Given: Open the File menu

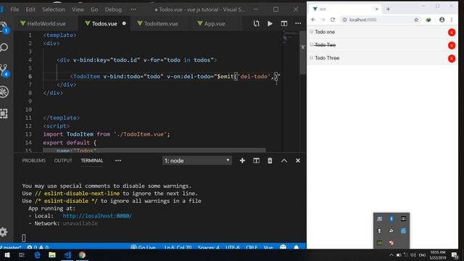Looking at the screenshot, I should (x=14, y=9).
